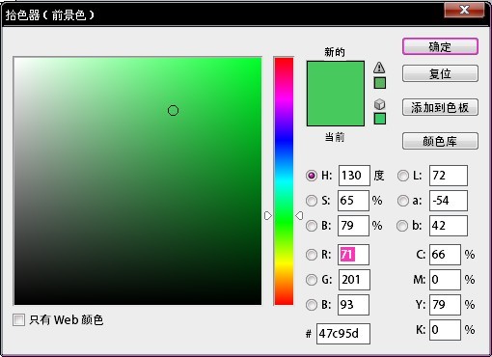Click the S field showing 65
The width and height of the screenshot is (492, 357).
pos(353,201)
